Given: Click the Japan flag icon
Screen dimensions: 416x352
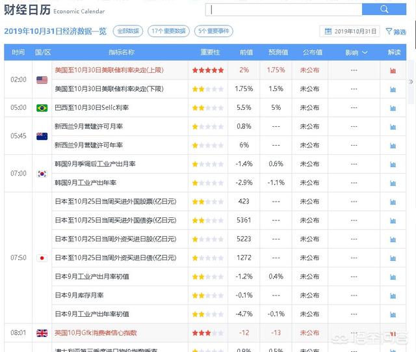Looking at the screenshot, I should tap(42, 258).
